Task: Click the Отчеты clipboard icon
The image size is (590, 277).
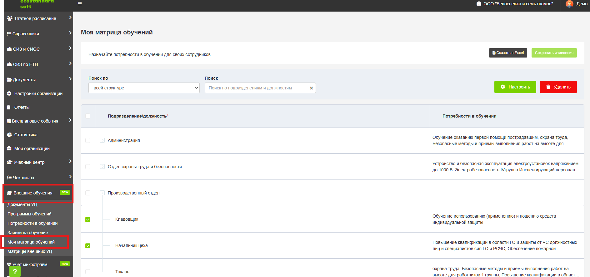Action: coord(9,107)
